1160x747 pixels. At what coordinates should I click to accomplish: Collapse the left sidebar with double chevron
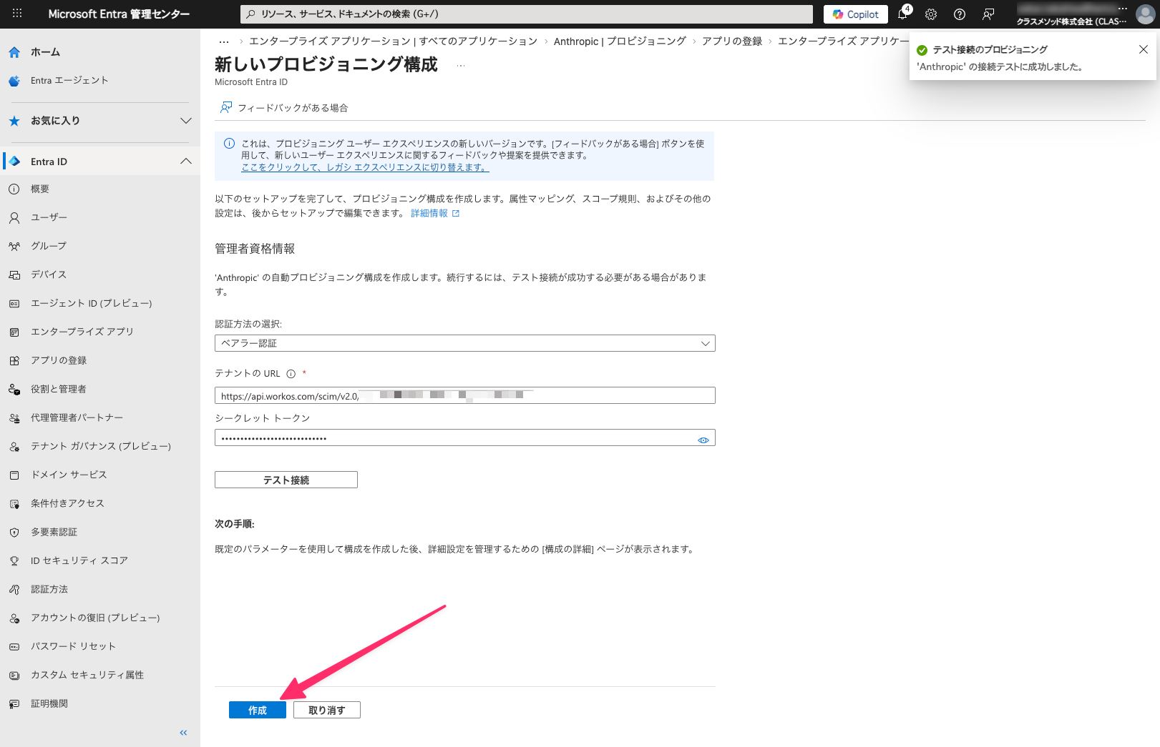coord(183,733)
